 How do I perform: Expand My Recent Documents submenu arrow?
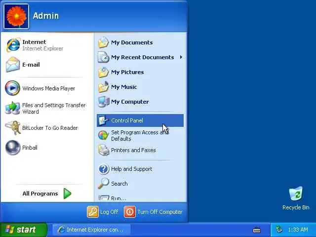coord(181,57)
